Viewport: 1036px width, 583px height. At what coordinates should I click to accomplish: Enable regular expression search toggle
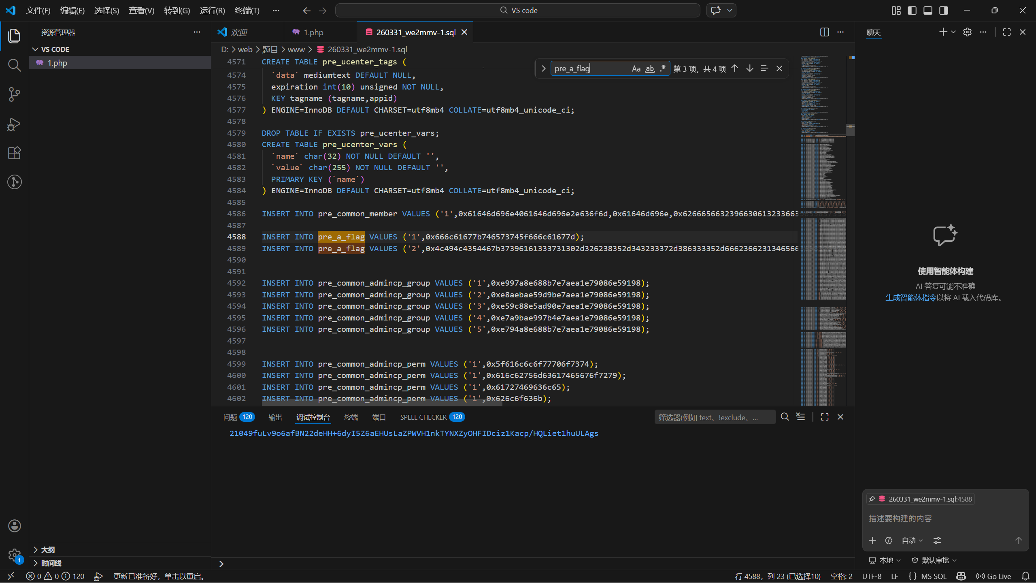click(x=663, y=68)
